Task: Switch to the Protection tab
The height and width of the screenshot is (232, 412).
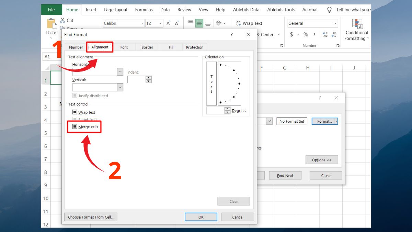Action: (195, 47)
